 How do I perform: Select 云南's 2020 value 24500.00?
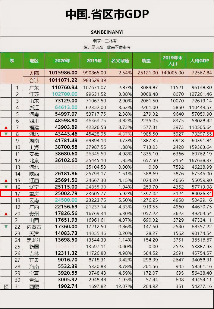coord(66,200)
